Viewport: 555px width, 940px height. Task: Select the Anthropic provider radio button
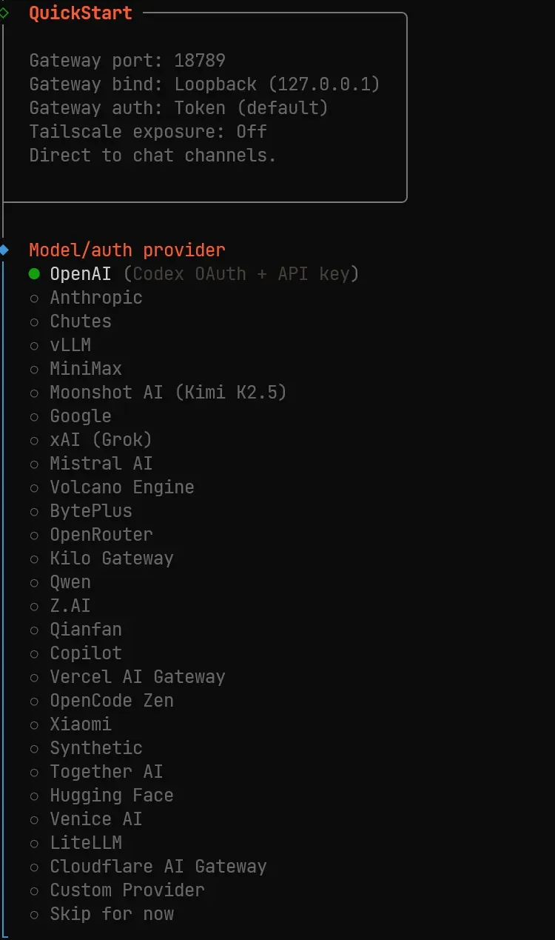coord(95,297)
